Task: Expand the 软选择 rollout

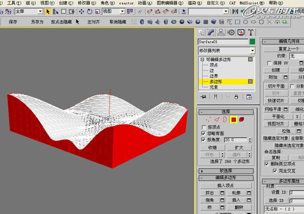Action: click(226, 171)
